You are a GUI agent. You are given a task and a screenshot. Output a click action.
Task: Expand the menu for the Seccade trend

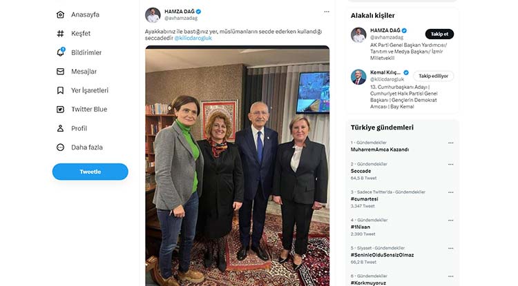450,164
